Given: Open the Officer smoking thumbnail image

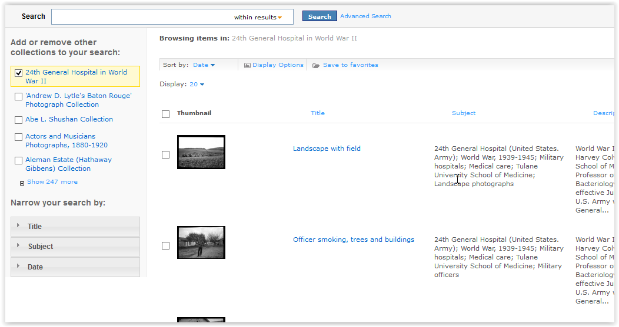Looking at the screenshot, I should [201, 242].
